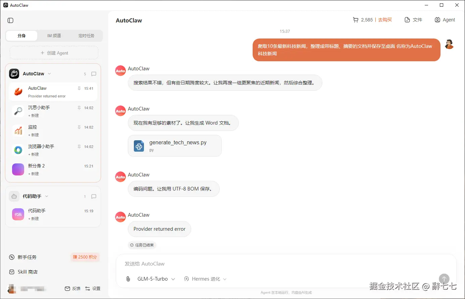Collapse the sidebar panel icon
This screenshot has height=299, width=465.
(10, 20)
